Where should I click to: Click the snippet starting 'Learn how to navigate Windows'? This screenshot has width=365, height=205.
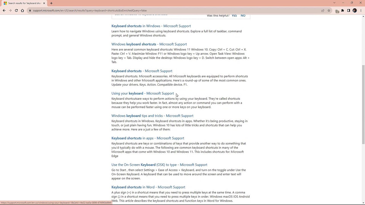pyautogui.click(x=177, y=33)
